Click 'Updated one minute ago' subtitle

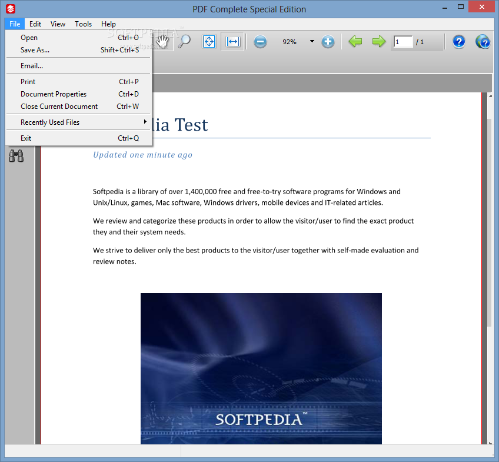point(142,155)
